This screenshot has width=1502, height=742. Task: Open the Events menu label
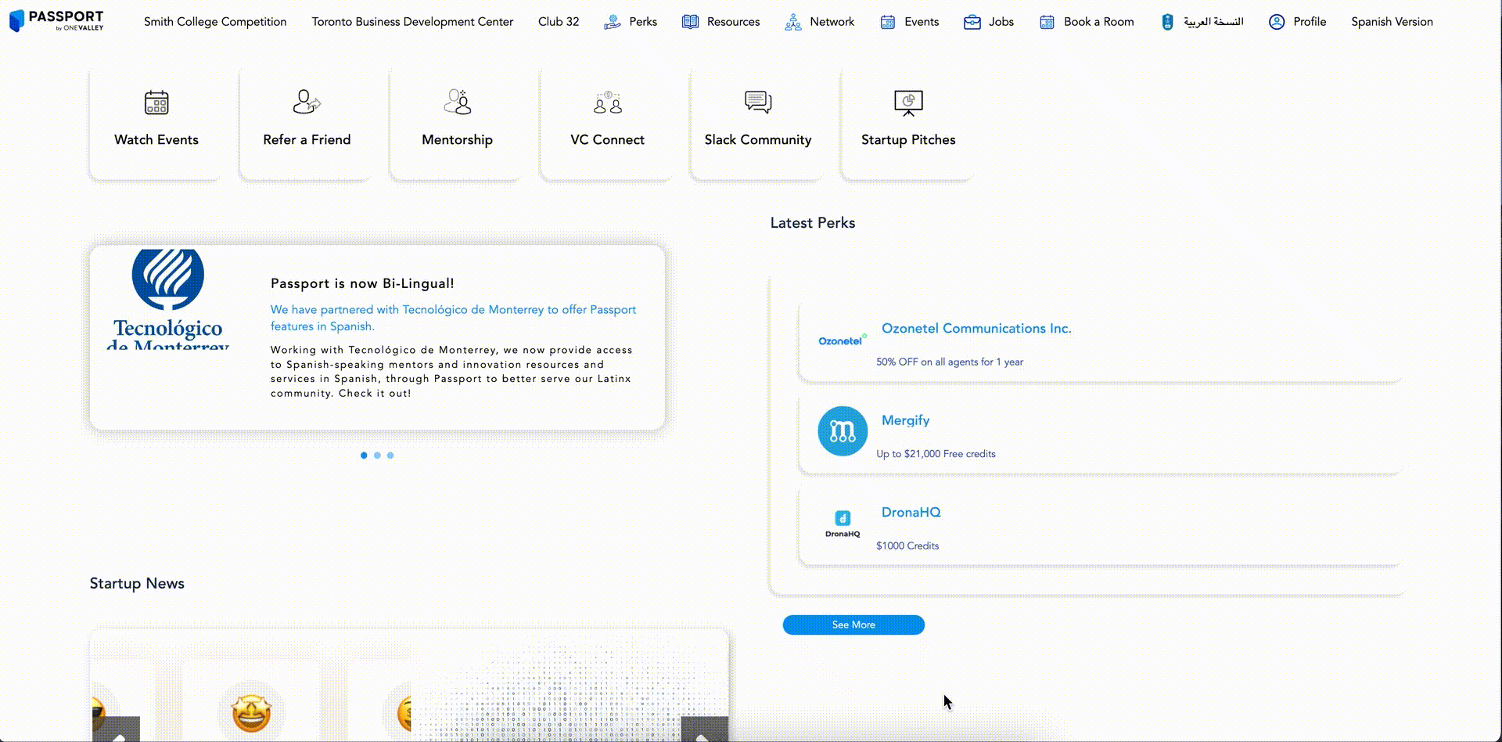tap(922, 22)
